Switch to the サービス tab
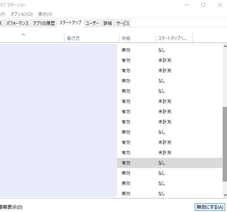227x212 pixels. click(123, 23)
